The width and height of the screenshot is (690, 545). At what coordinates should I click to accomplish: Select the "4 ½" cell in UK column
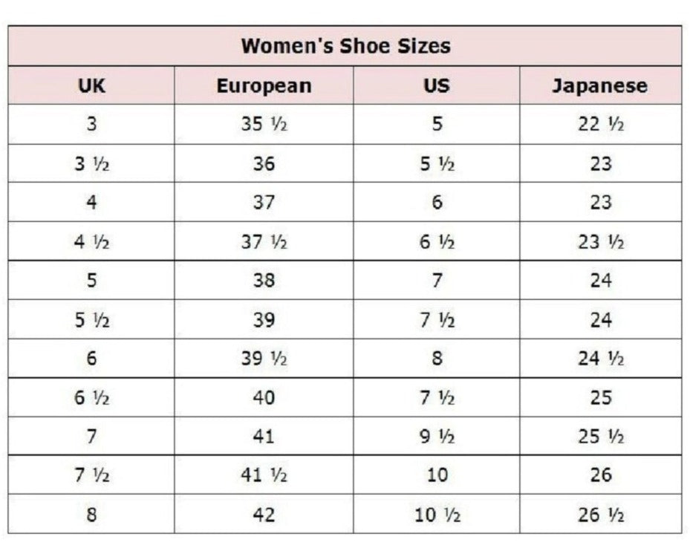coord(91,241)
